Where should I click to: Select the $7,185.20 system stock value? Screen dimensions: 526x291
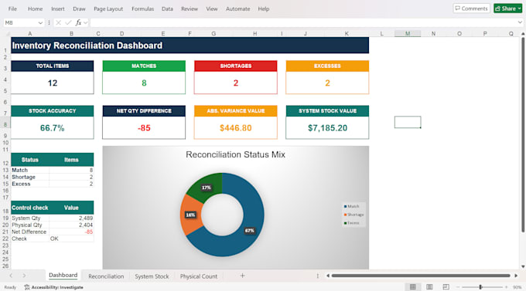click(327, 128)
